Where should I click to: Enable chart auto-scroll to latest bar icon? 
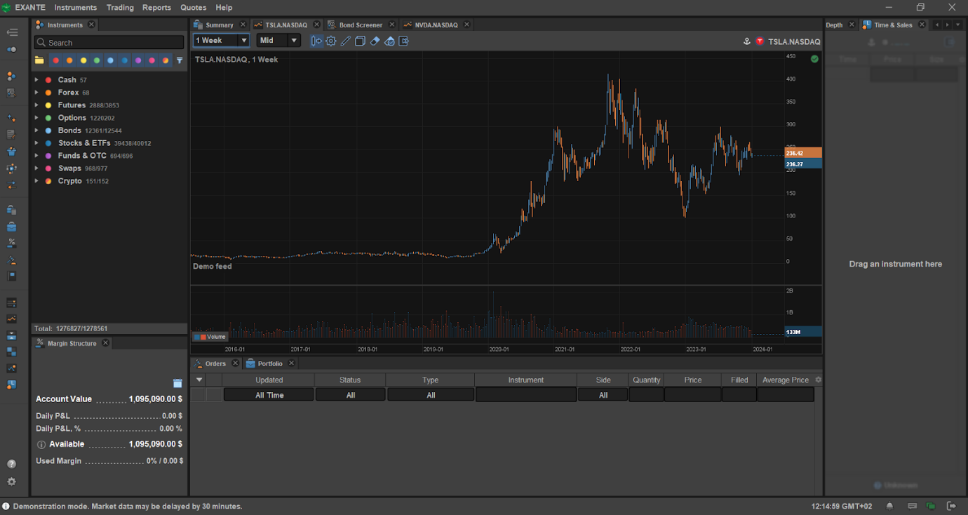[316, 41]
